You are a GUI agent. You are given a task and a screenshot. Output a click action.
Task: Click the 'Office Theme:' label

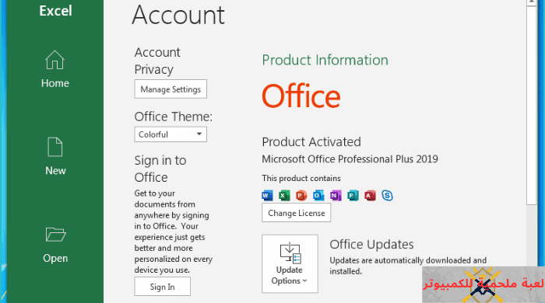tap(173, 117)
